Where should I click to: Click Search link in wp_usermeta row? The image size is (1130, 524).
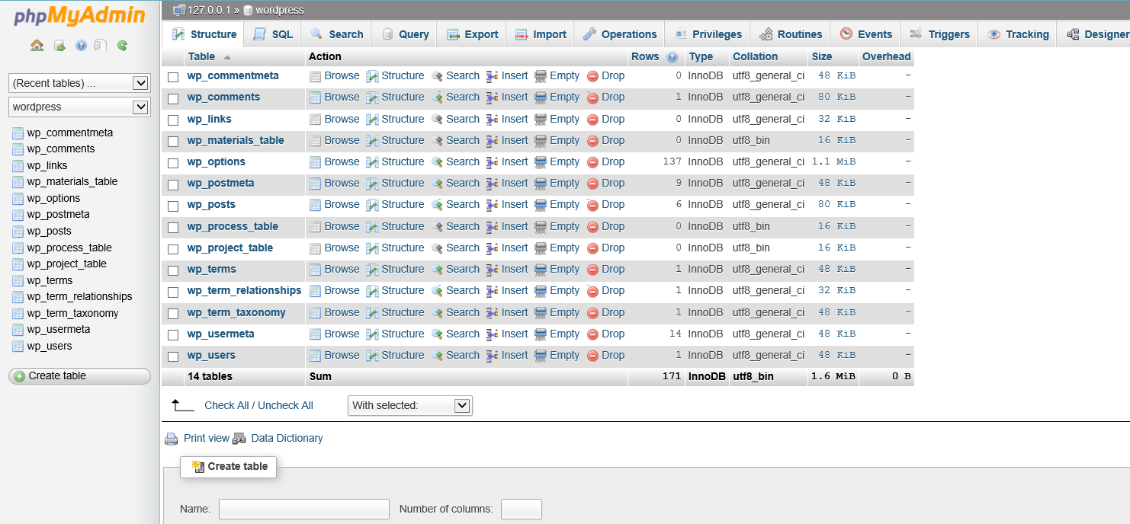(x=463, y=334)
